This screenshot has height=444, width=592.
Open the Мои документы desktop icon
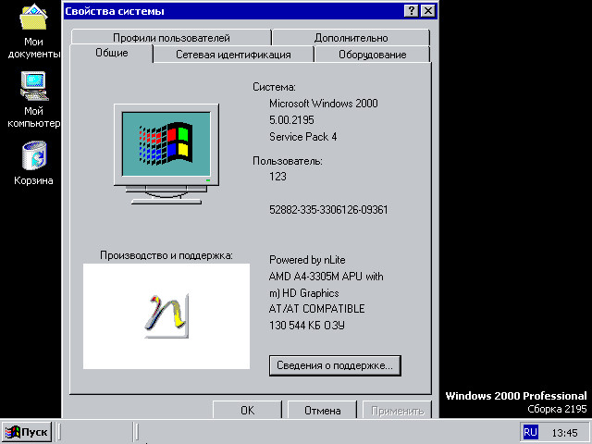pyautogui.click(x=33, y=31)
